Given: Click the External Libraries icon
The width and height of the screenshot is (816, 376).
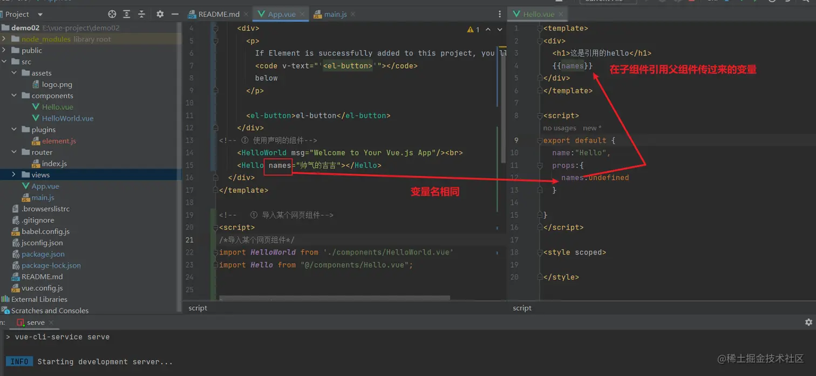Looking at the screenshot, I should (x=5, y=299).
